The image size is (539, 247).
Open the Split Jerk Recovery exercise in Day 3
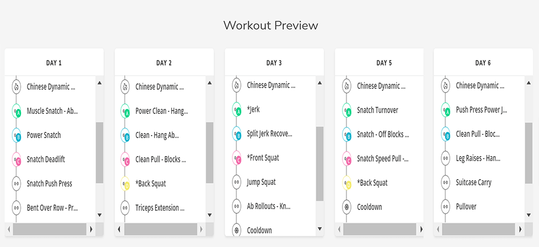pos(269,134)
